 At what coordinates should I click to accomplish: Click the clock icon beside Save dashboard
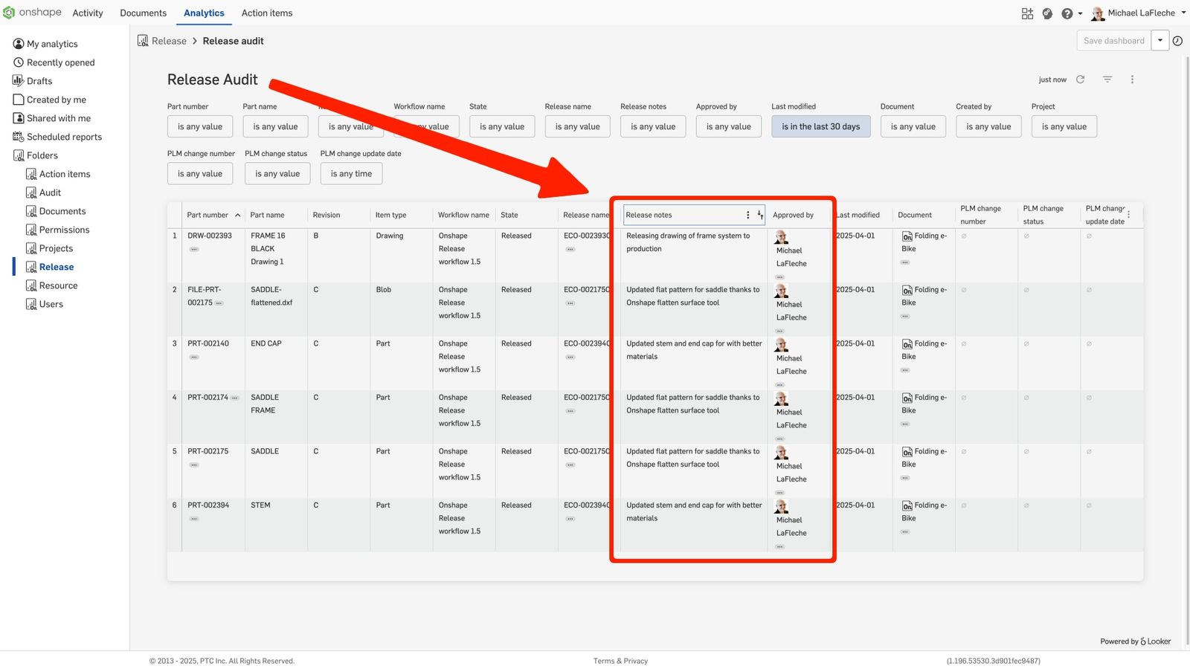(1177, 41)
